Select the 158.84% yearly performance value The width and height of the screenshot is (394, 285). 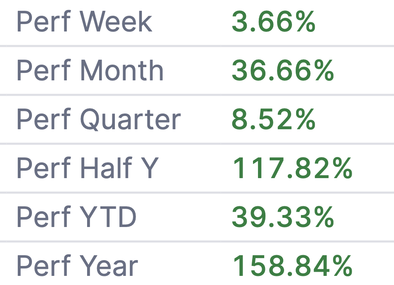292,266
